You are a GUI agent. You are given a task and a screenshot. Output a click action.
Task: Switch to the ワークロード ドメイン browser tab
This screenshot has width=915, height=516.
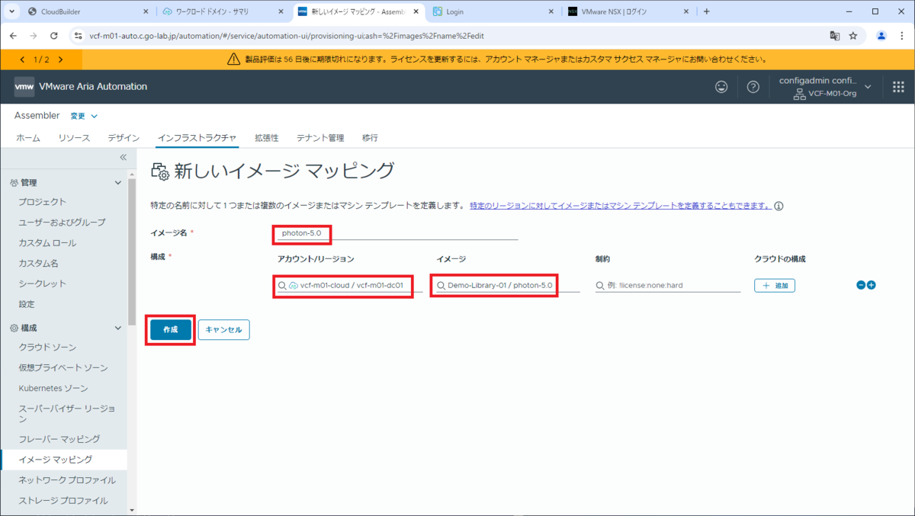pyautogui.click(x=223, y=11)
